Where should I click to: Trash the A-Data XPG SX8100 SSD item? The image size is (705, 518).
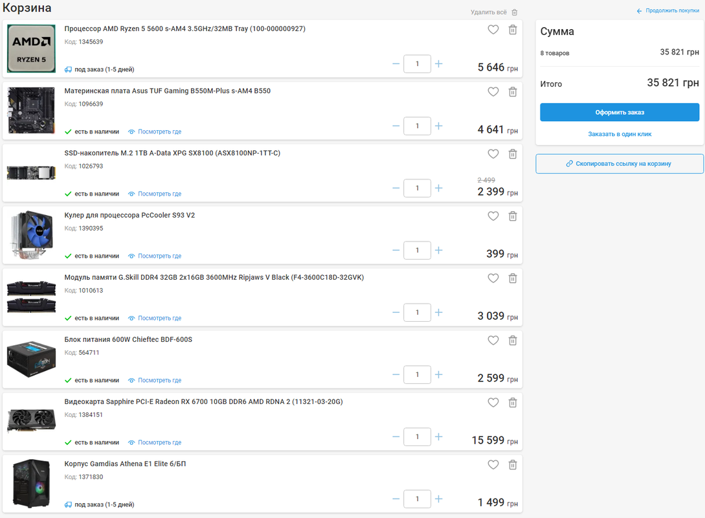click(513, 154)
